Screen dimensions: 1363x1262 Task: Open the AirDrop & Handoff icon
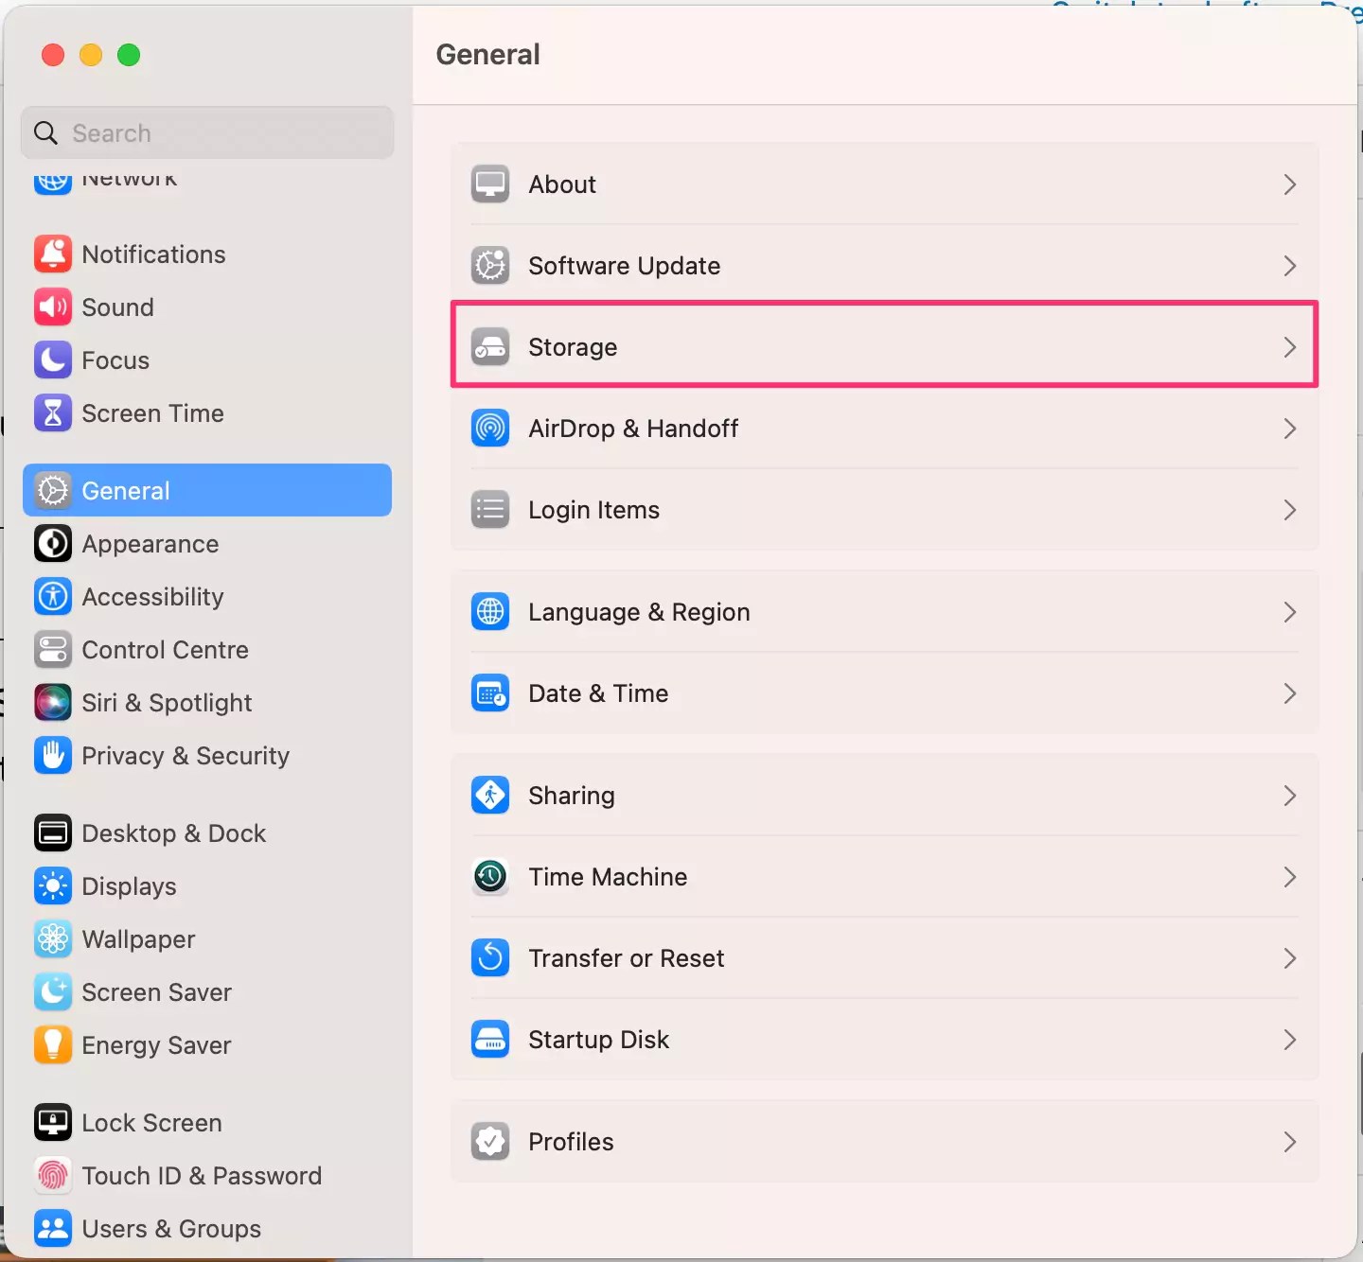pos(489,428)
